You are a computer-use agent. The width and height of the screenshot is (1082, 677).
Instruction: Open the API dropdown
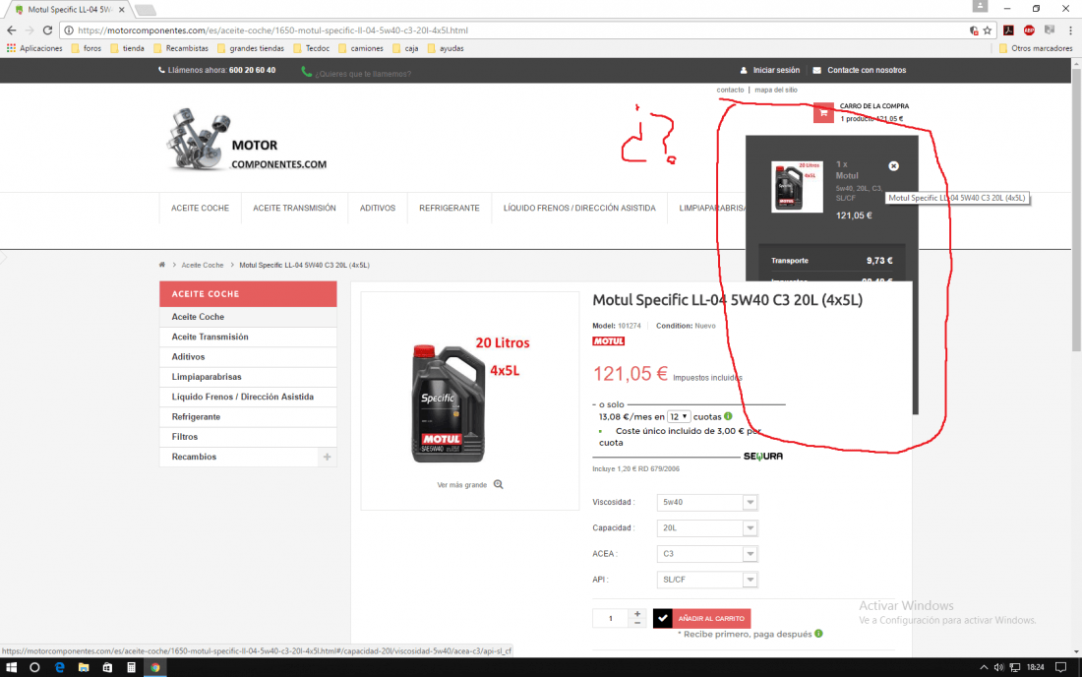[707, 580]
